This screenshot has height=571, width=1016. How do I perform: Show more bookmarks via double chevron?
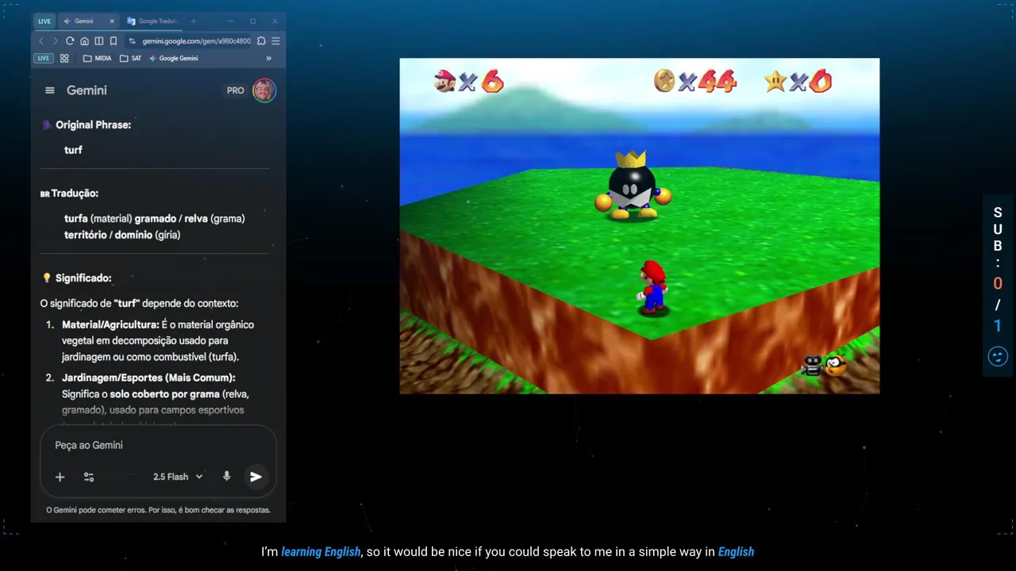[268, 58]
